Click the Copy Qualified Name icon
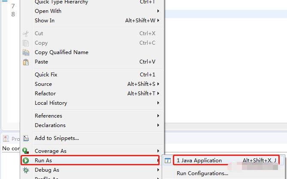The image size is (287, 179). click(x=26, y=52)
